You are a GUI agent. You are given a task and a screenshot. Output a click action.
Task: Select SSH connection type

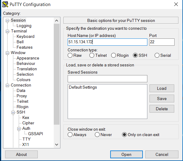pos(140,55)
